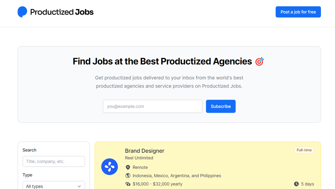Click the clock icon next to 5 days

(296, 184)
